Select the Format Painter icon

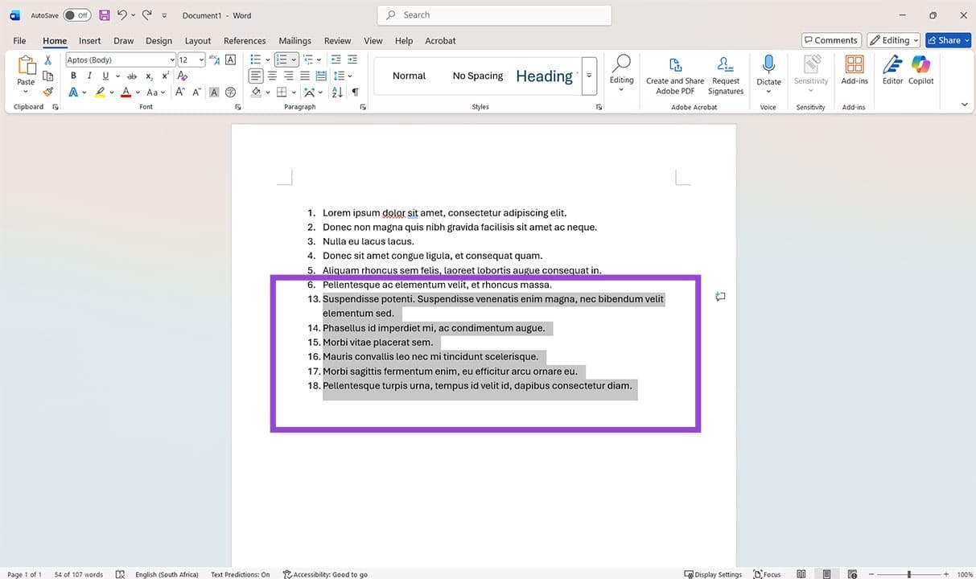[x=47, y=92]
